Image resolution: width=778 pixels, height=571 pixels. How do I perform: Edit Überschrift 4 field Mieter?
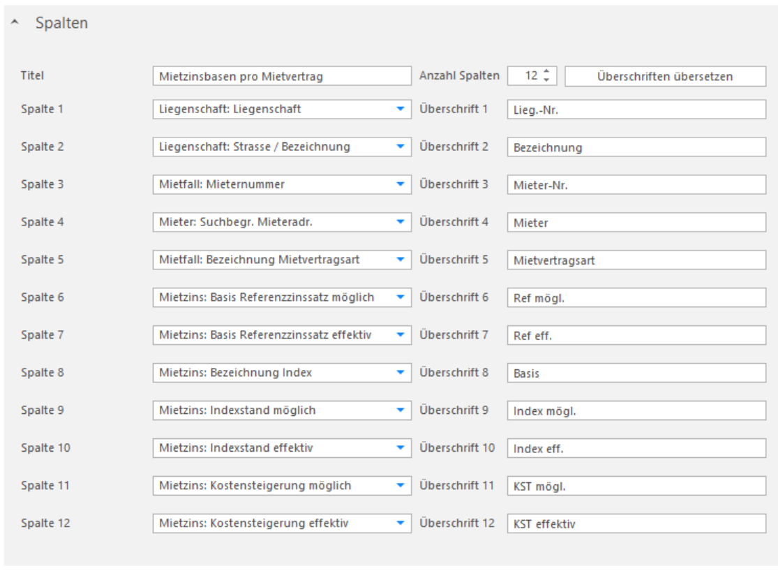636,223
